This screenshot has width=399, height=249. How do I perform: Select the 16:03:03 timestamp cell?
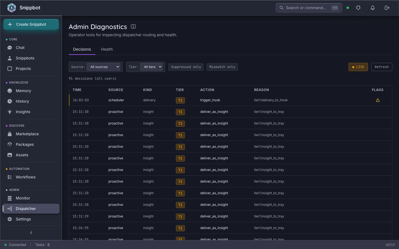pos(81,100)
